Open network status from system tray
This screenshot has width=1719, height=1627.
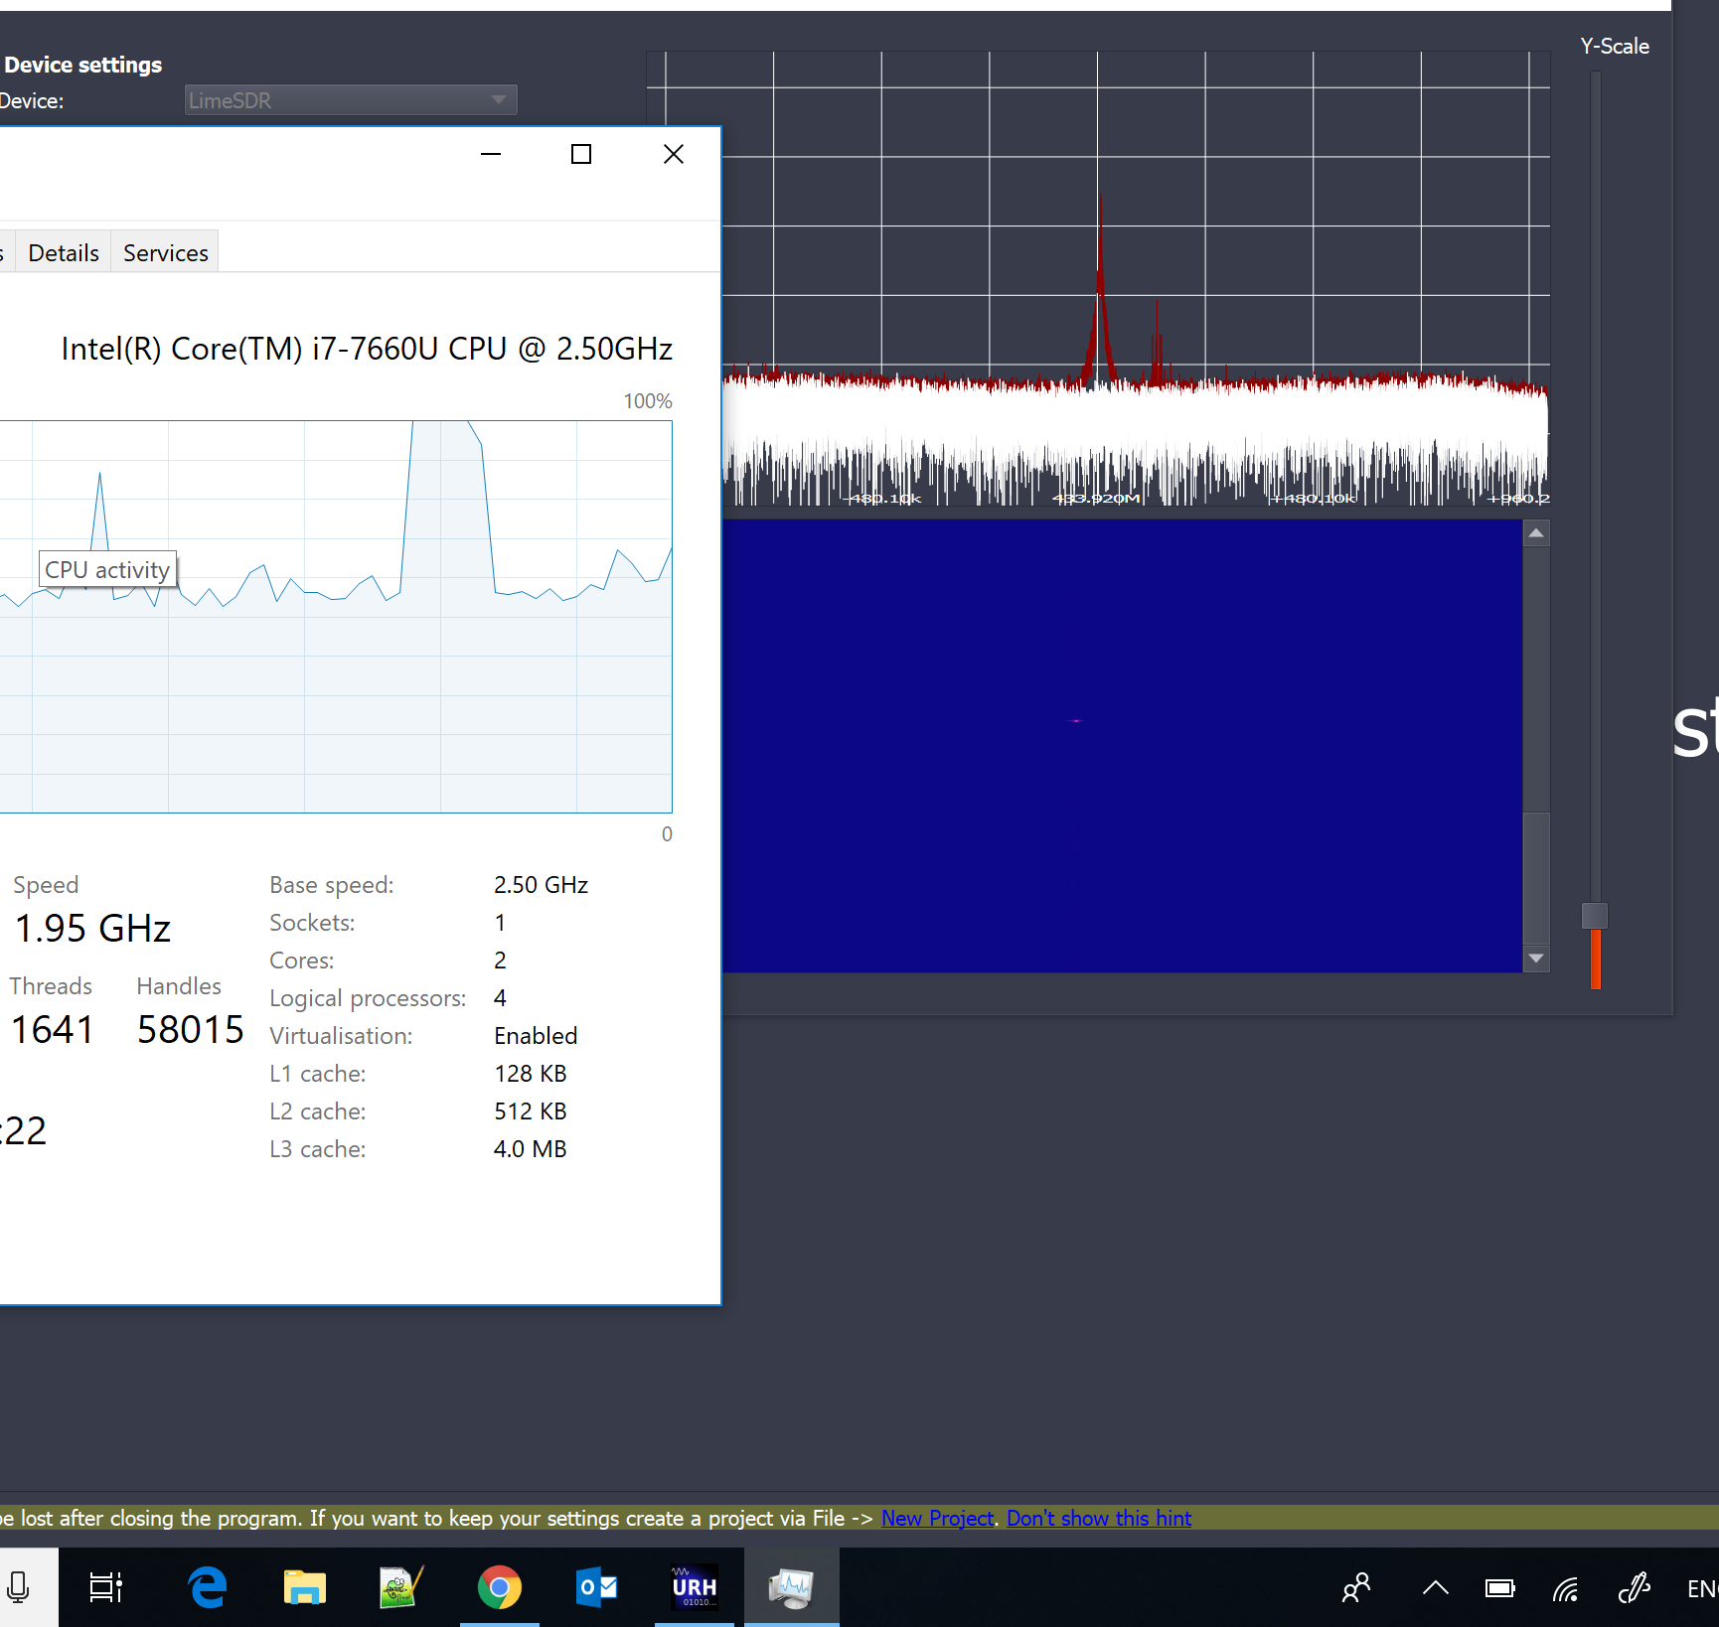(1567, 1586)
